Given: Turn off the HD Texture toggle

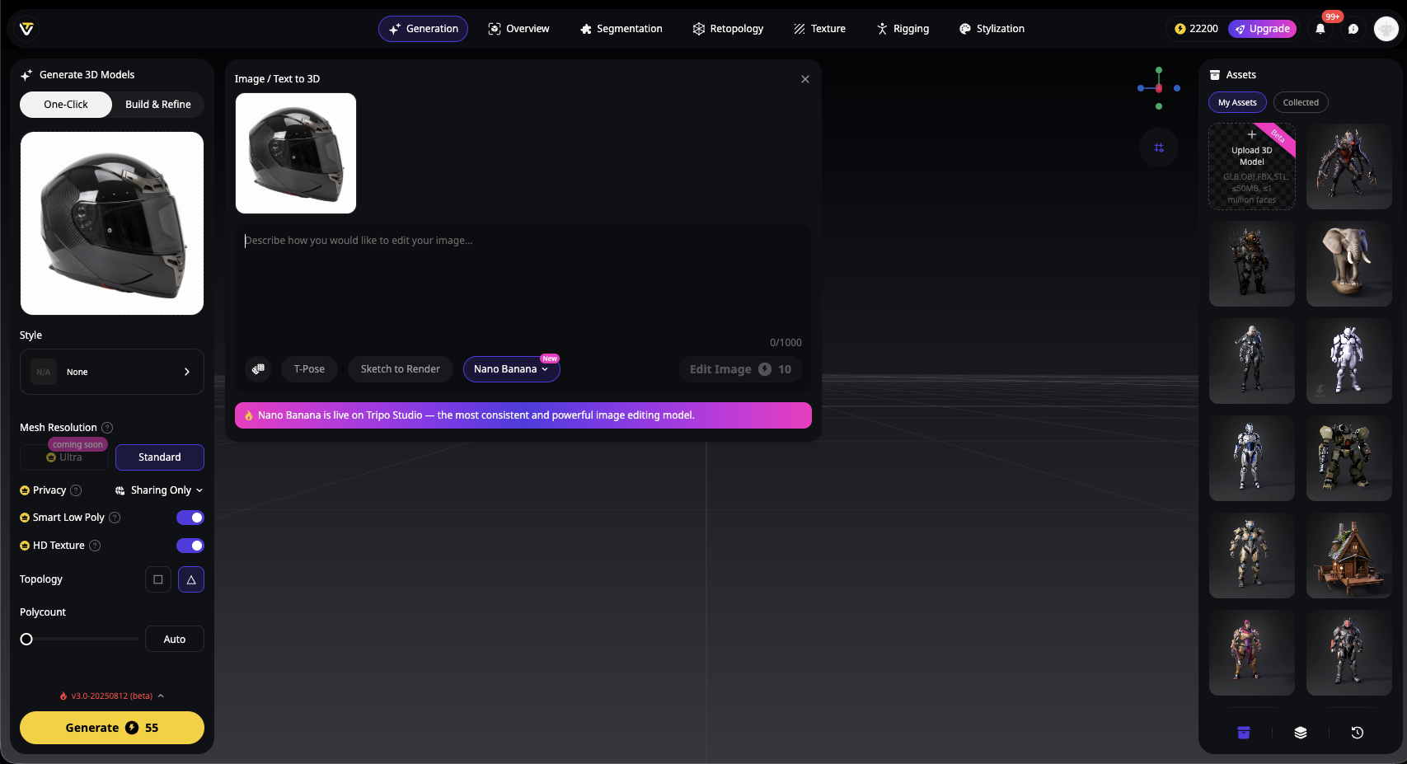Looking at the screenshot, I should click(190, 546).
